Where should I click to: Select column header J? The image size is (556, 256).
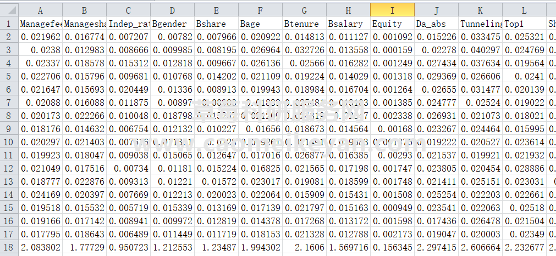coord(436,10)
